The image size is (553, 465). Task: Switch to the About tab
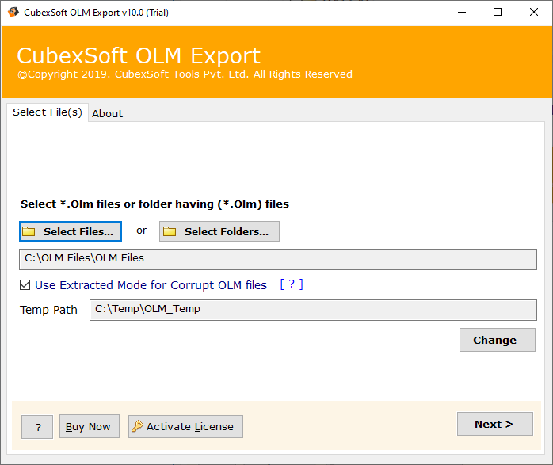[x=107, y=113]
